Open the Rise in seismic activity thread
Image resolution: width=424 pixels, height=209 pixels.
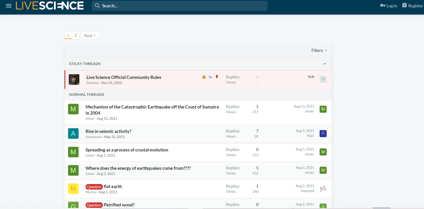[x=108, y=131]
